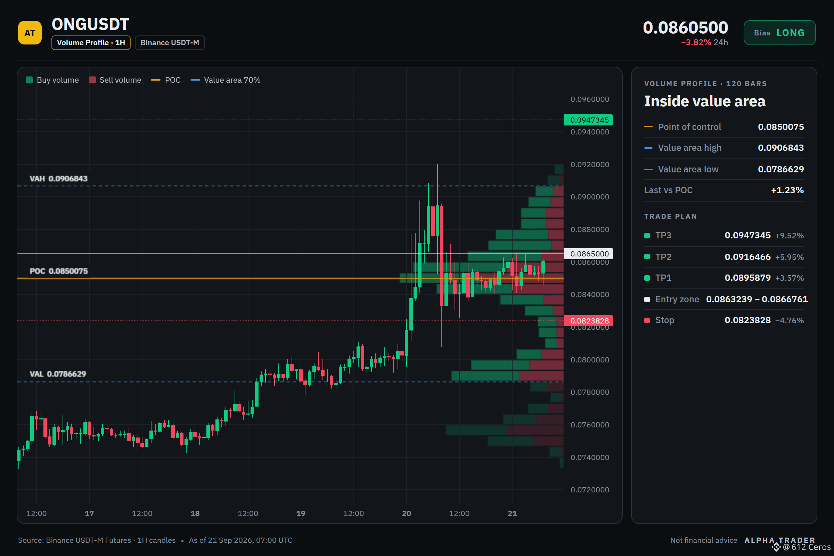834x556 pixels.
Task: Click the ONGUSDT symbol title
Action: 90,24
